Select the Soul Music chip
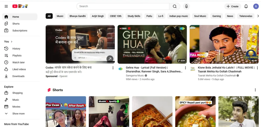The height and width of the screenshot is (127, 261). point(200,16)
